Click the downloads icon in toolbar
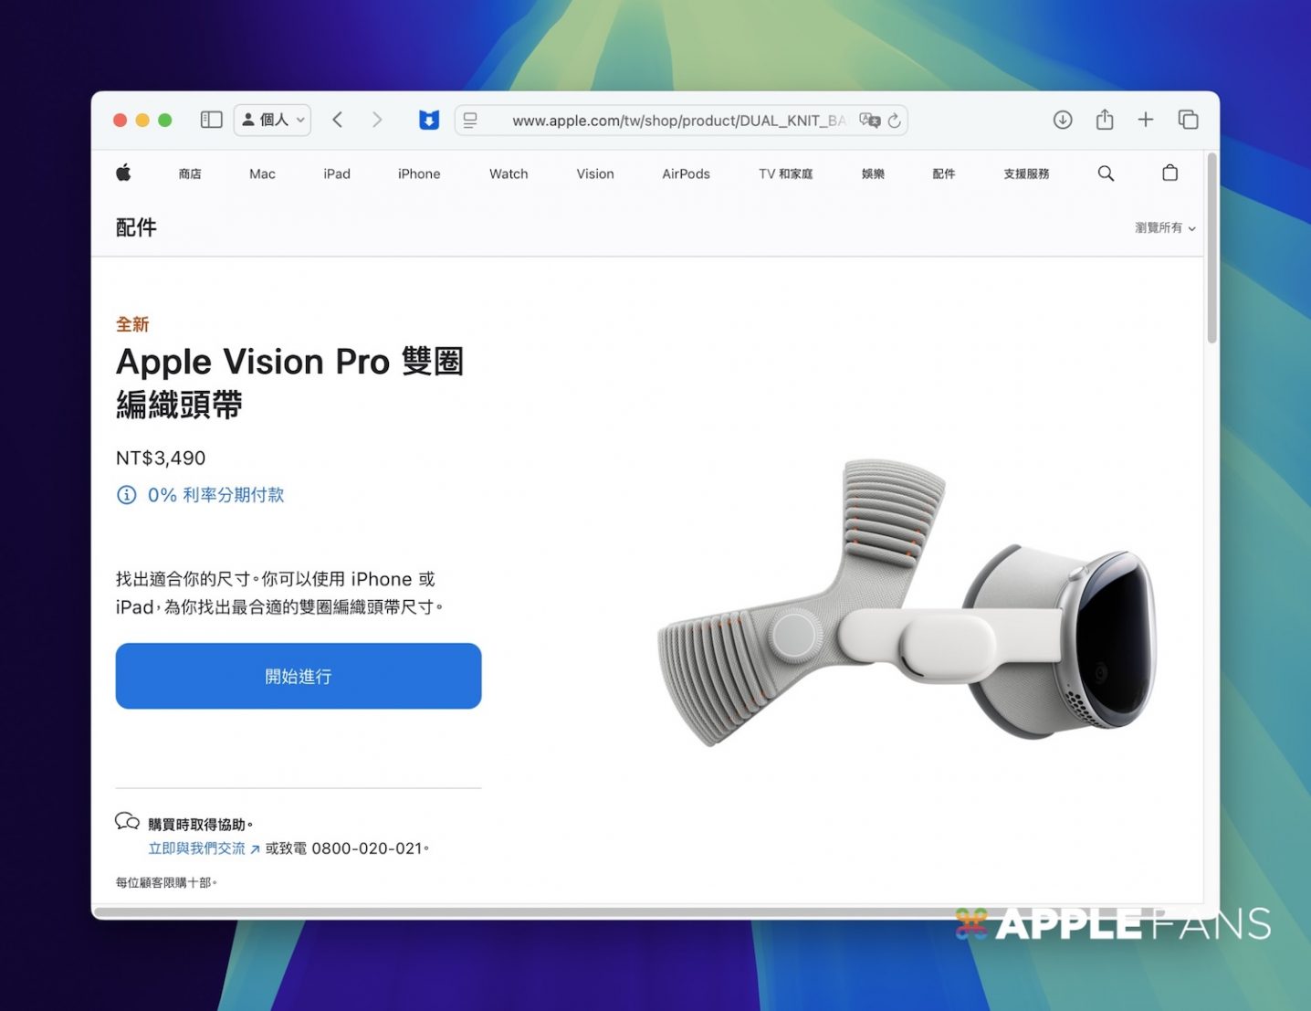 pos(1063,120)
